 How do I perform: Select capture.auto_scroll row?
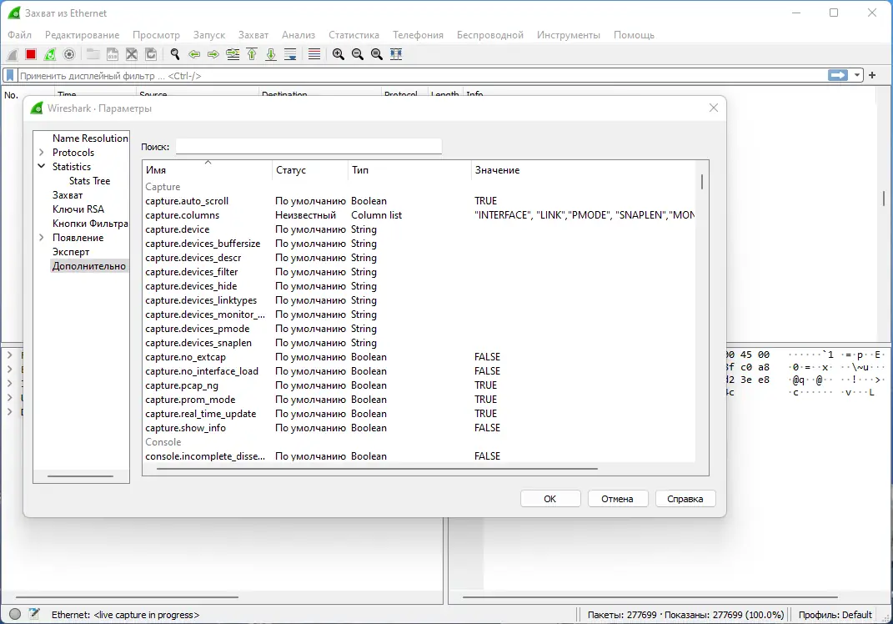419,200
